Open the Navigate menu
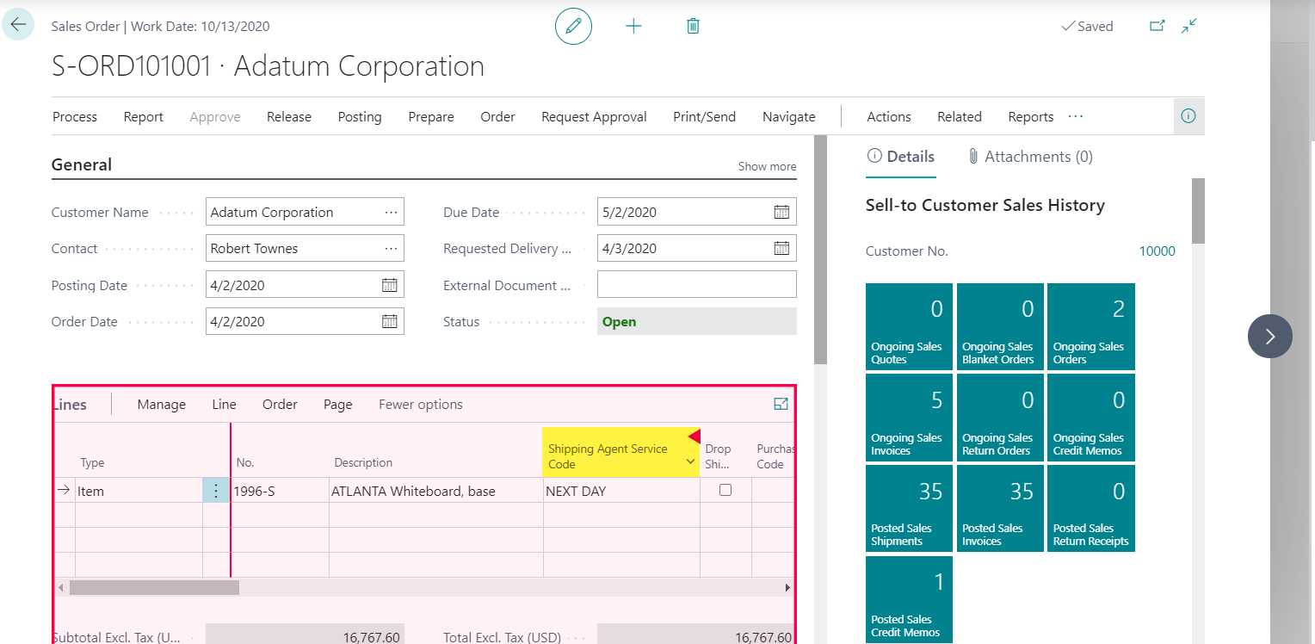This screenshot has width=1315, height=644. 788,117
